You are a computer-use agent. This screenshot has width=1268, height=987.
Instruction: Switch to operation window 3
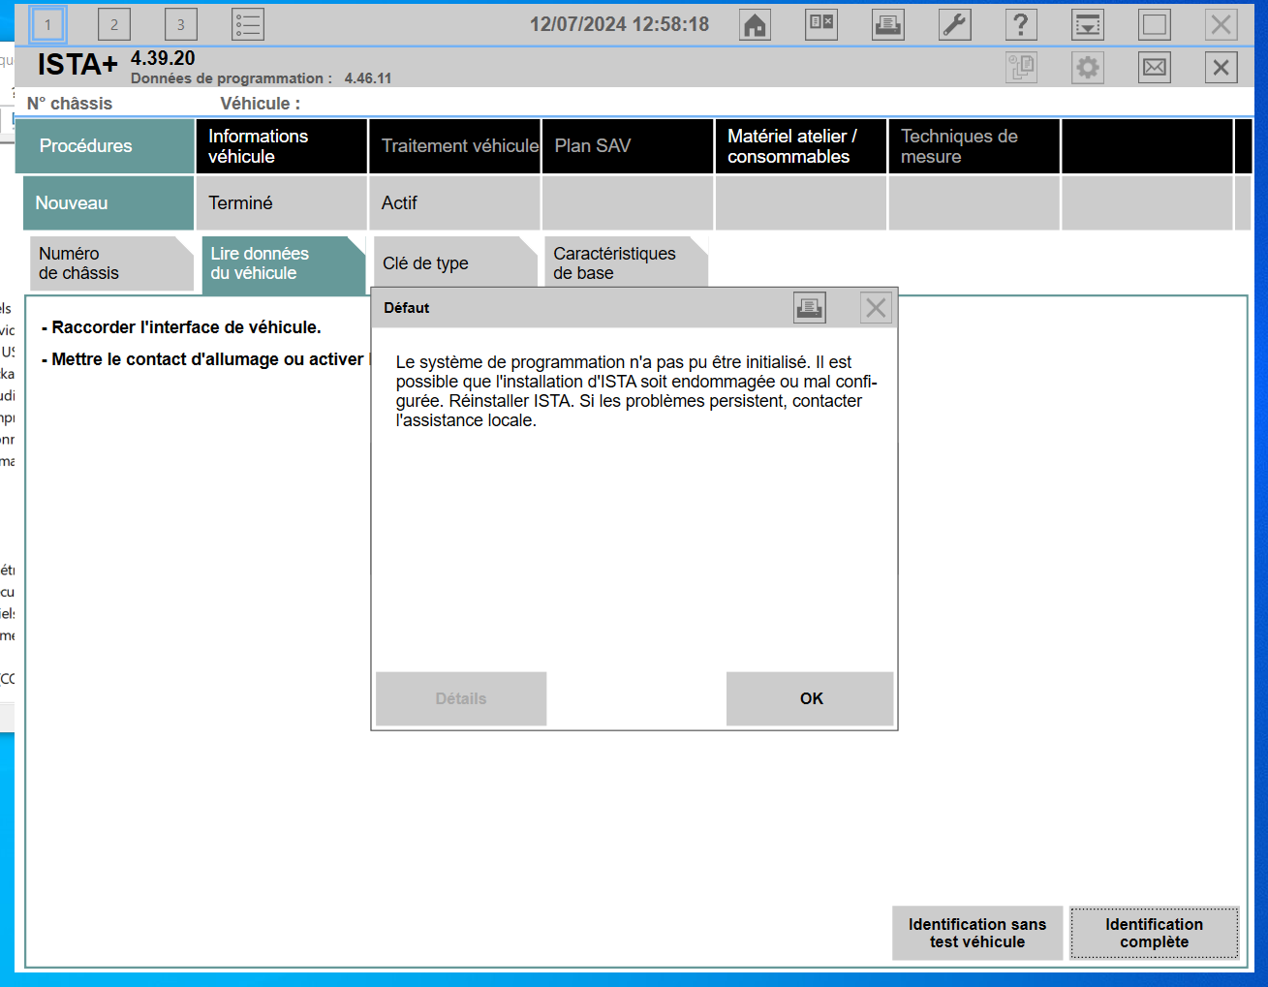point(180,25)
